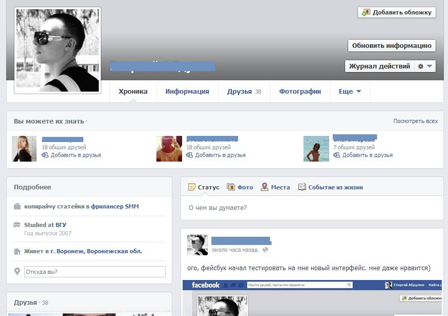Click the education icon beside Studied at ВГУ
448x316 pixels.
[17, 225]
